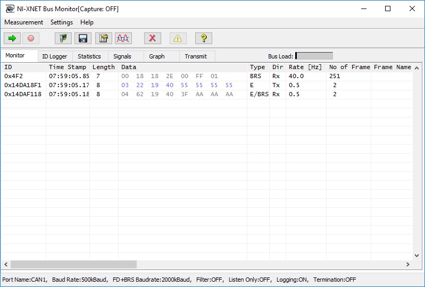Image resolution: width=425 pixels, height=287 pixels.
Task: Open help with the question mark icon
Action: [204, 38]
